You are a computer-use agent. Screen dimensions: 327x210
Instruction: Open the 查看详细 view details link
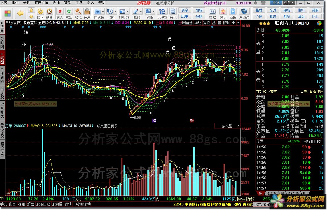tap(316, 92)
